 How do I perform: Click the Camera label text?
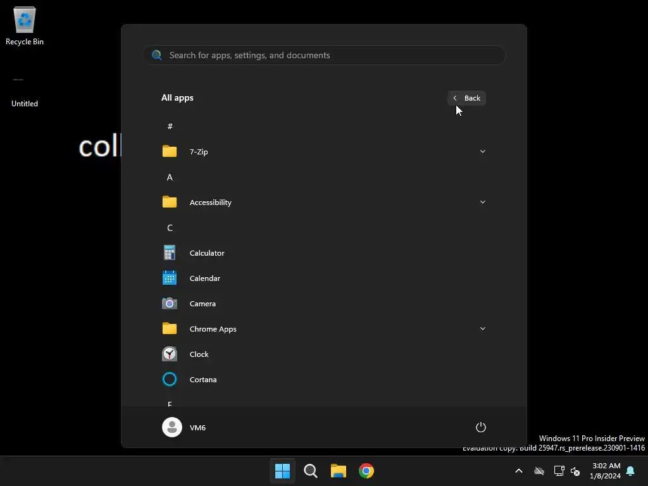point(202,304)
